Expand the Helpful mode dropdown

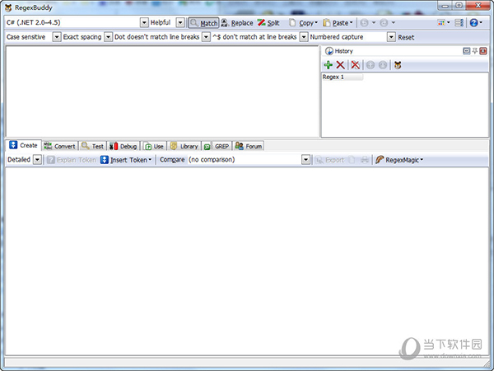(179, 23)
